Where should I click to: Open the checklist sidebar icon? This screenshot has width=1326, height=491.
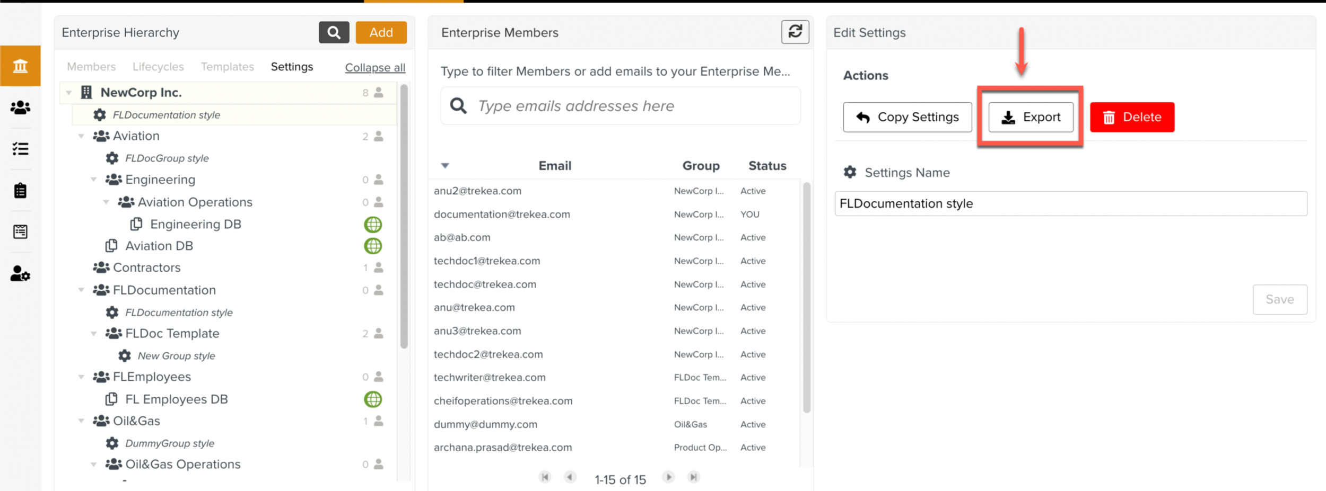click(20, 149)
